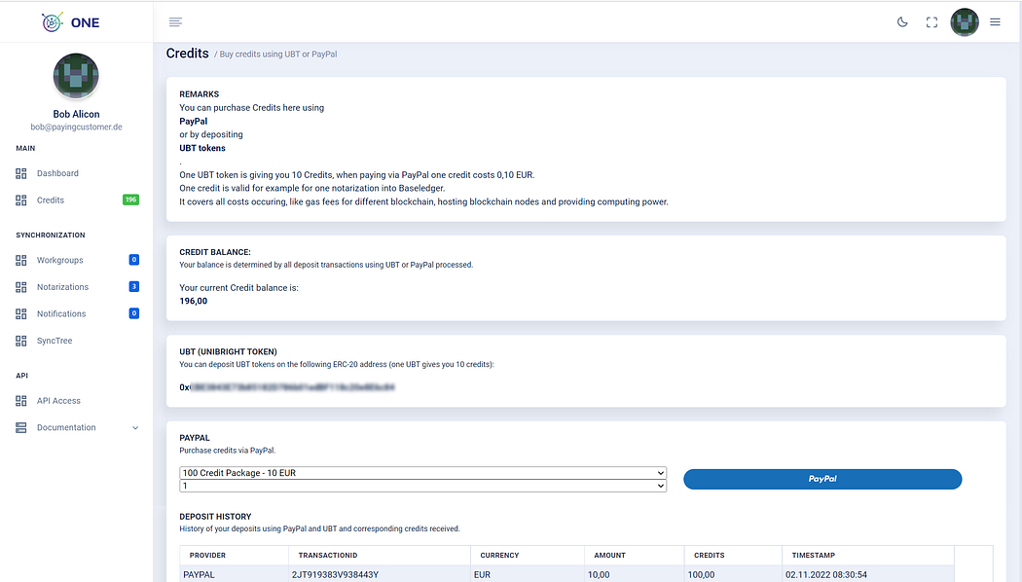Sort deposit history by TIMESTAMP column
This screenshot has width=1022, height=582.
[813, 556]
